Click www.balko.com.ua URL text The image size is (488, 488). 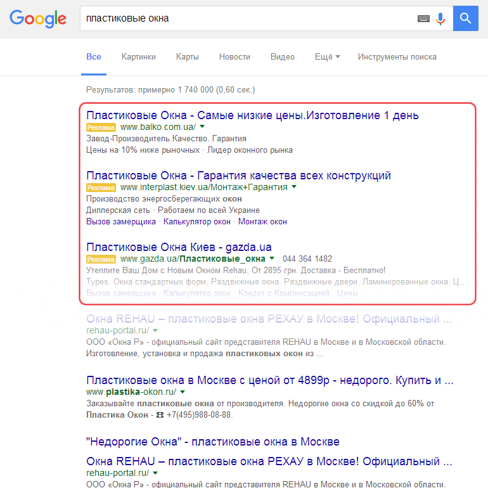pyautogui.click(x=158, y=127)
